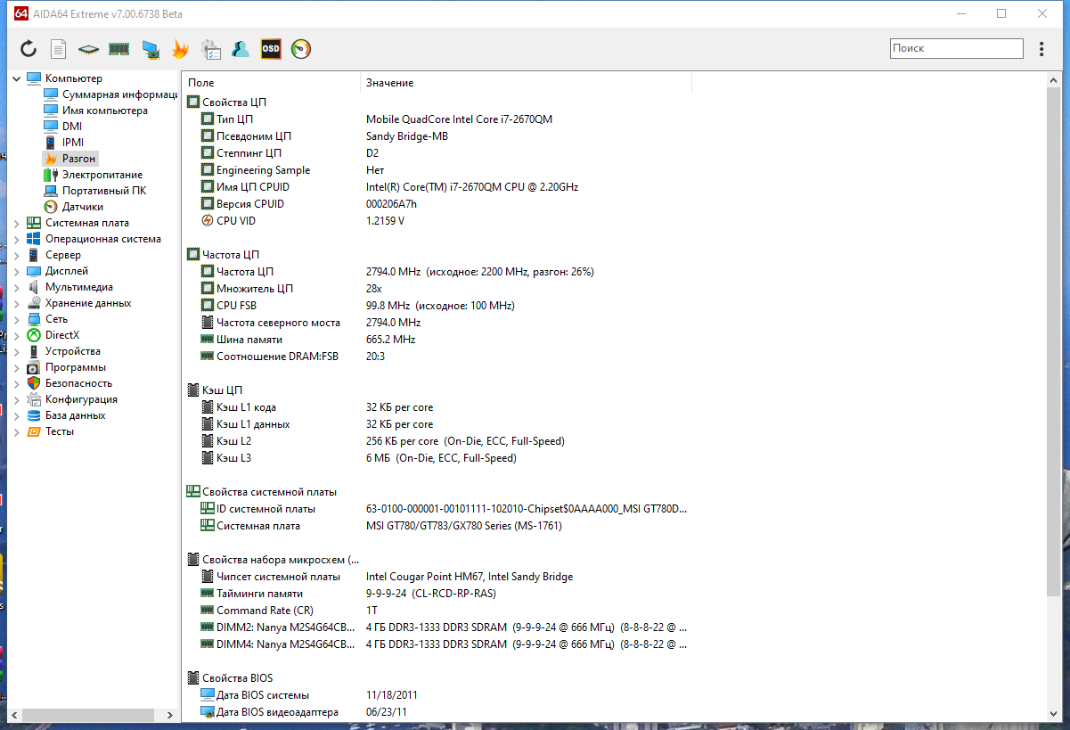Expand the Хранение данных node
Screen dimensions: 1070x730
[x=16, y=303]
